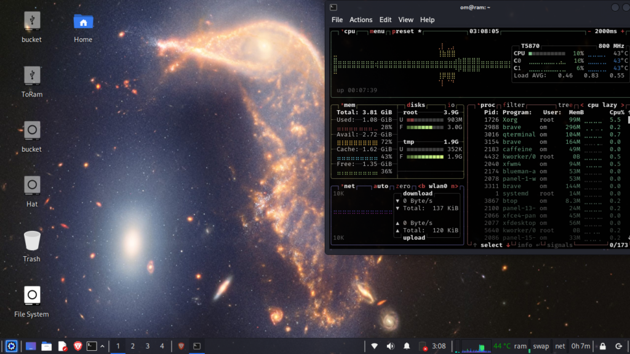Open the Home folder desktop icon
Screen dimensions: 630x354
[x=83, y=22]
